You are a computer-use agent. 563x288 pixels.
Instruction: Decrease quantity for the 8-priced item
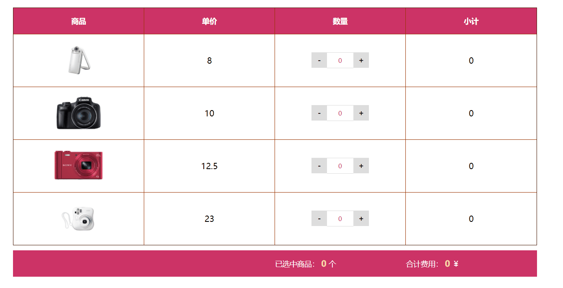(319, 60)
